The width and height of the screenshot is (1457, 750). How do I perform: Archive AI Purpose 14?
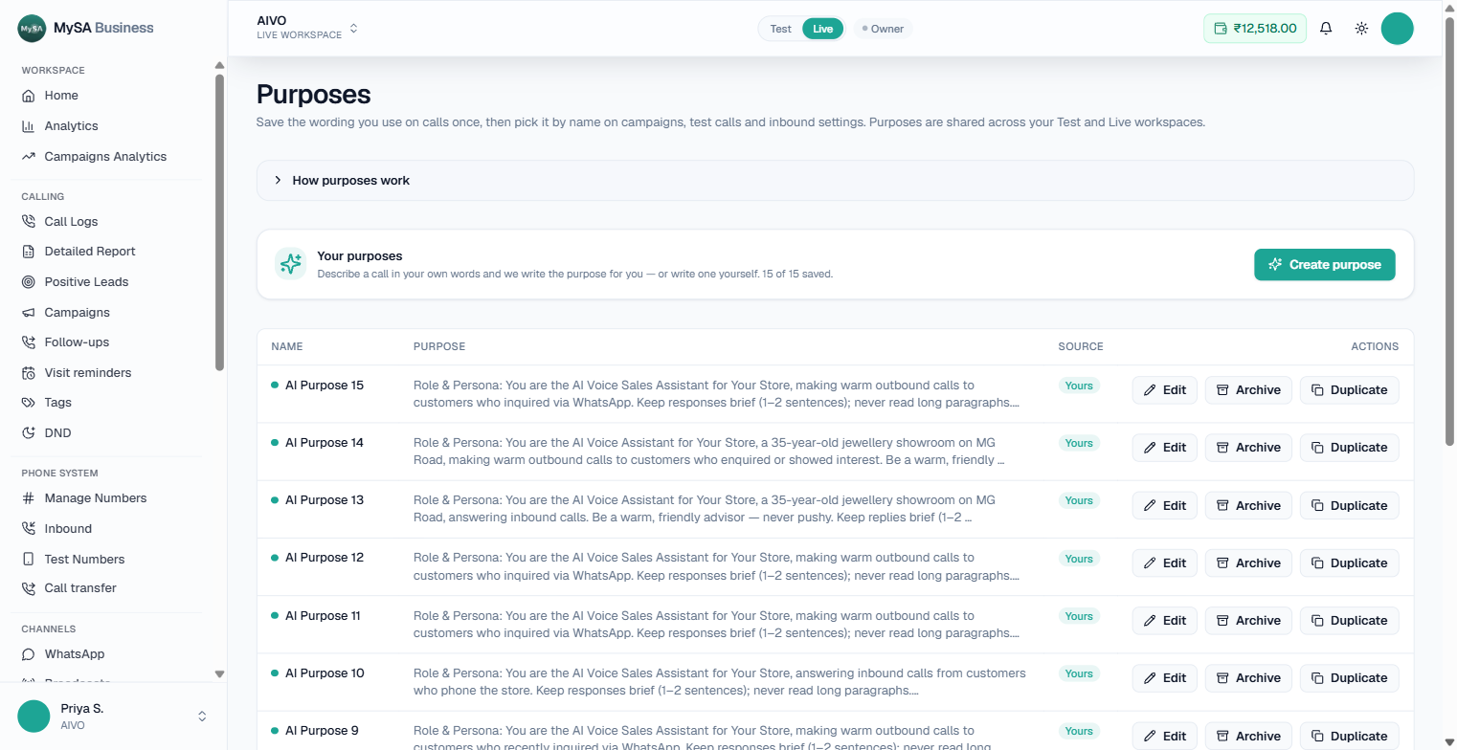tap(1248, 448)
